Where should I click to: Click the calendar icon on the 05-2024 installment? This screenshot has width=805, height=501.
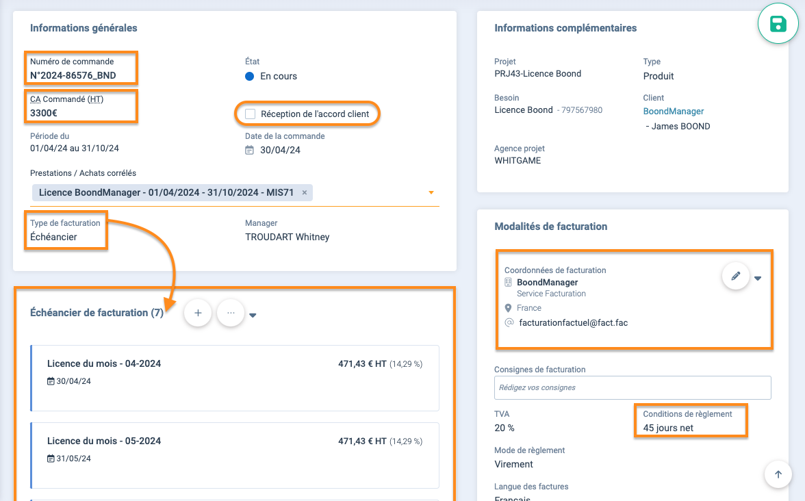51,459
